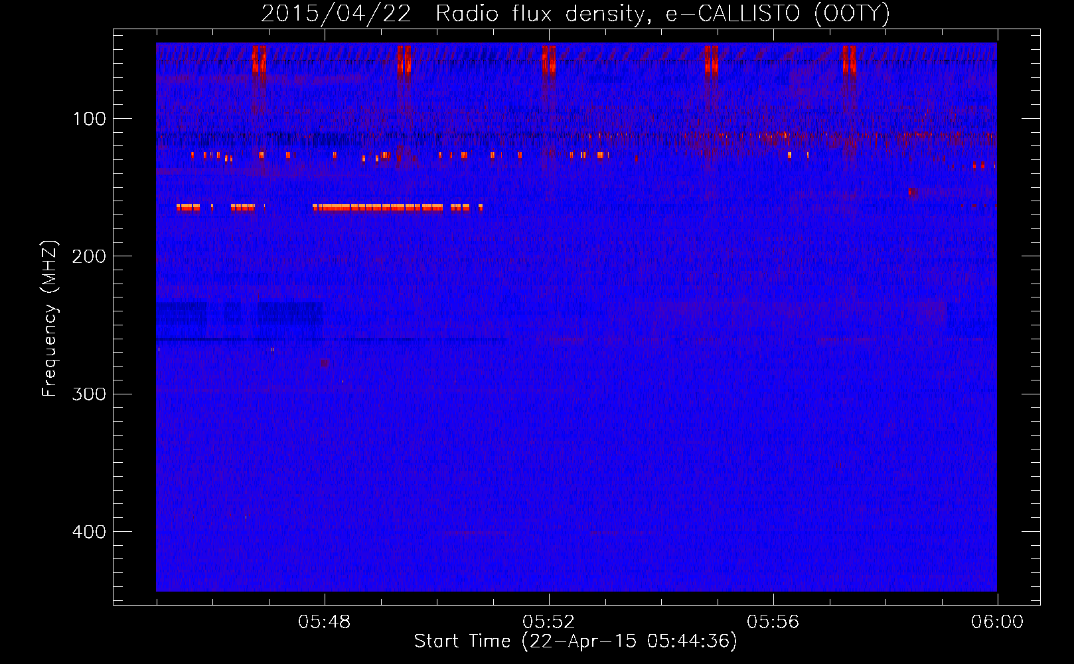Click the 'Start Time (22-Apr-15 05:44:36)' label

(575, 641)
